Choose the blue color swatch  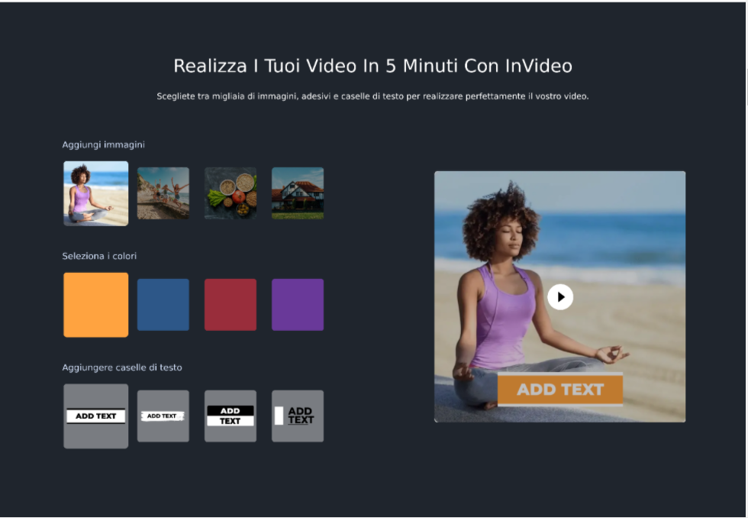pyautogui.click(x=163, y=305)
